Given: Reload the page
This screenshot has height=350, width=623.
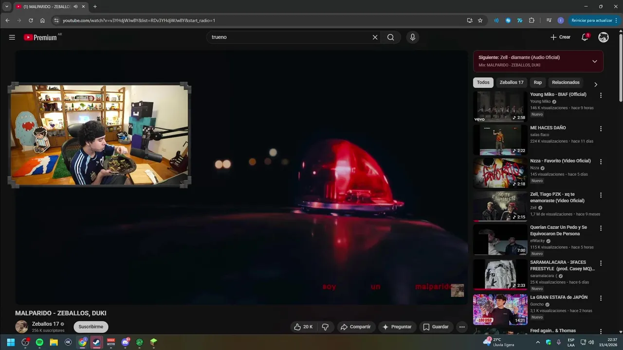Looking at the screenshot, I should pos(31,20).
